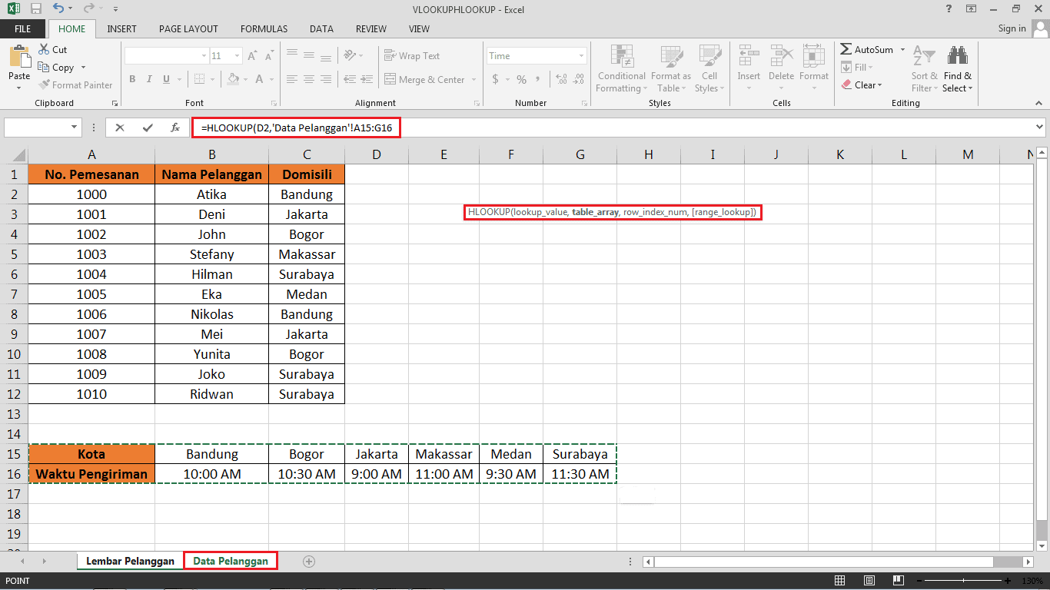Image resolution: width=1050 pixels, height=590 pixels.
Task: Click the Delete cells button
Action: click(781, 68)
